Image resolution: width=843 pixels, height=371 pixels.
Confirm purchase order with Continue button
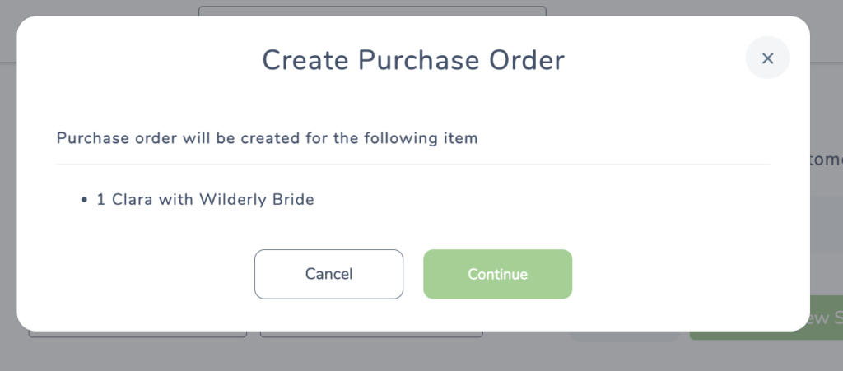497,274
